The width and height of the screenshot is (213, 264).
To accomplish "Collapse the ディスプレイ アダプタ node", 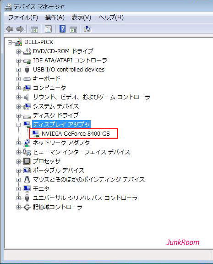I will pyautogui.click(x=18, y=125).
